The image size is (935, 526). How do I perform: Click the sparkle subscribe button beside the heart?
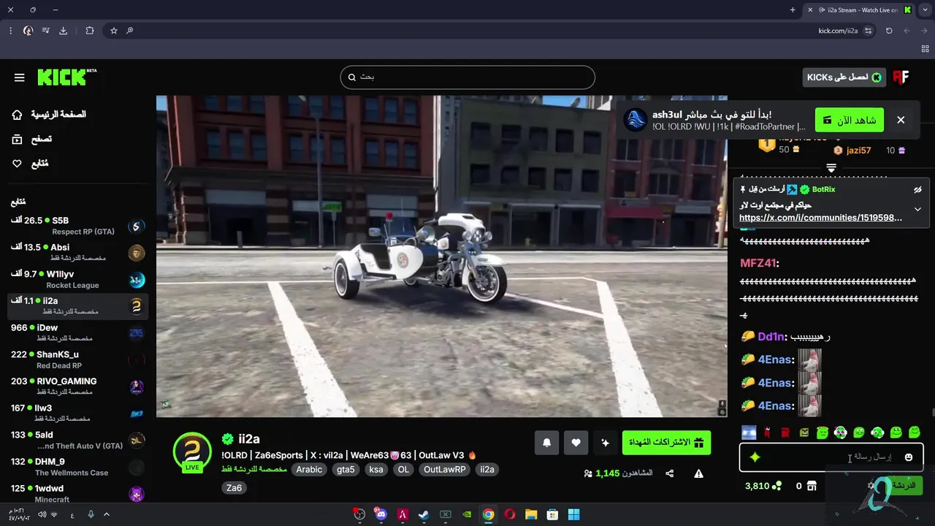[605, 443]
